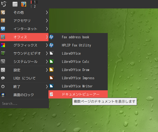
Task: Select the オフィス menu category
Action: pyautogui.click(x=24, y=37)
